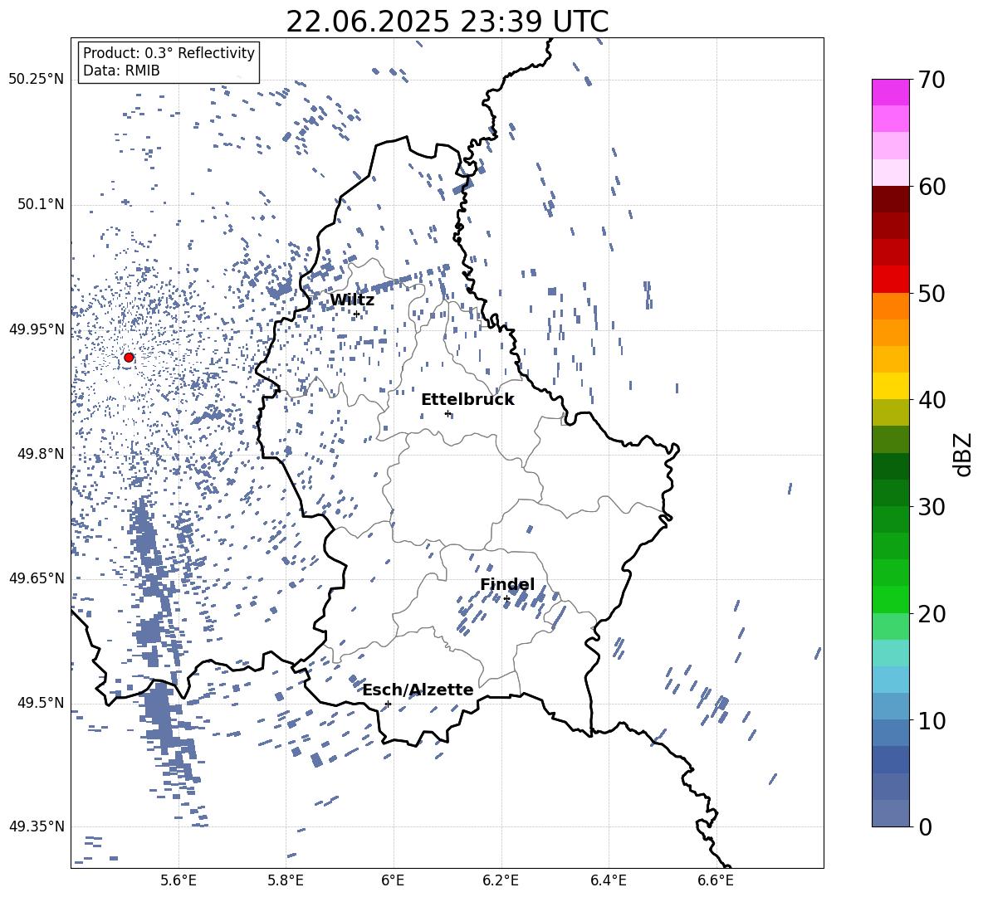Click the yellow colorbar swatch above 40
The height and width of the screenshot is (897, 983).
pos(890,386)
